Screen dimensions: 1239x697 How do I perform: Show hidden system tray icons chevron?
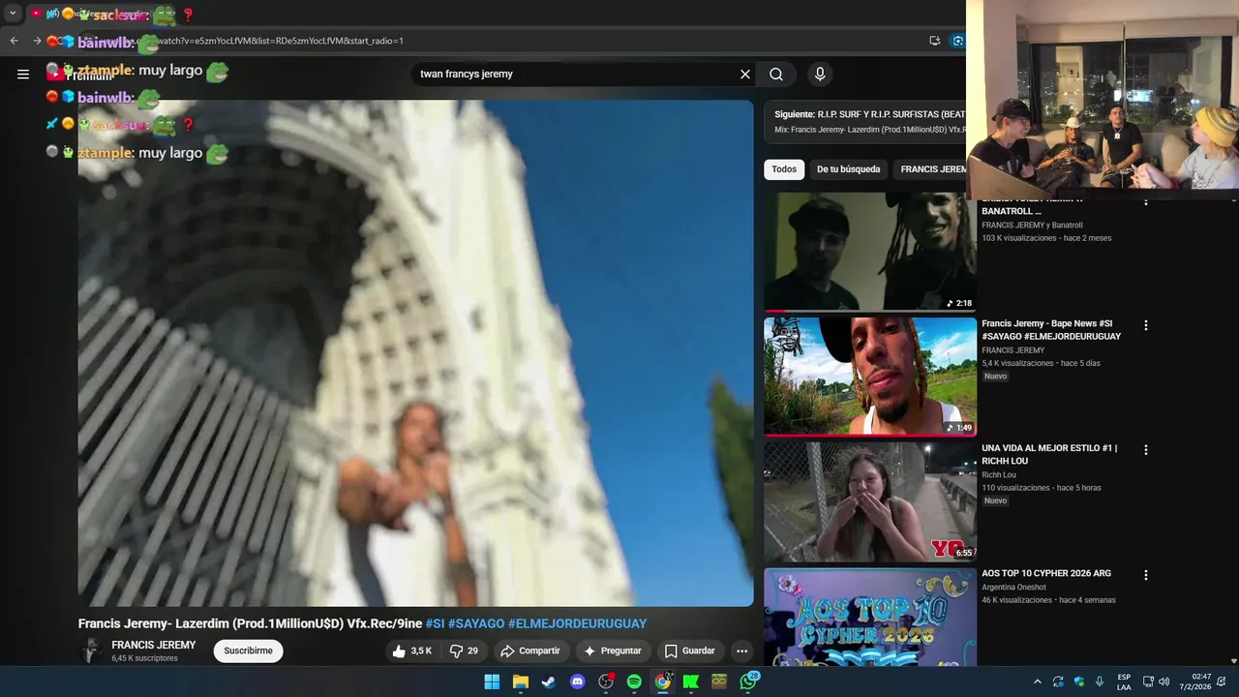tap(1038, 682)
